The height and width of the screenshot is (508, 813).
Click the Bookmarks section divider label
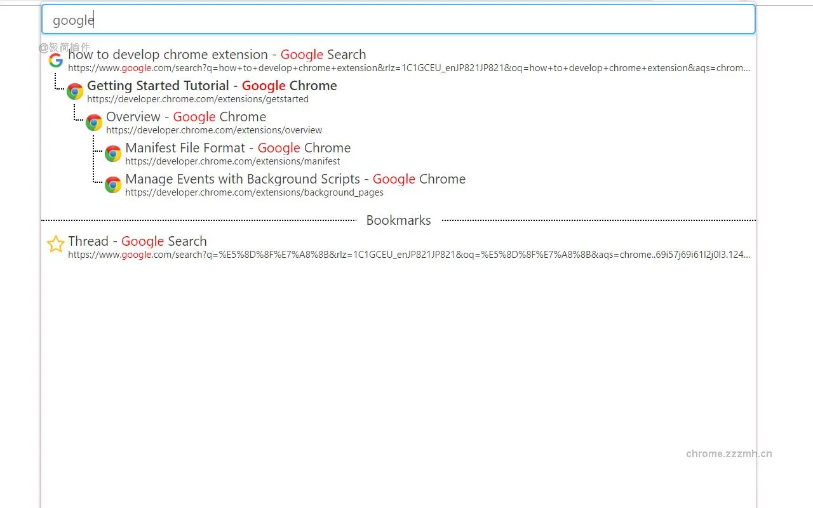(398, 220)
